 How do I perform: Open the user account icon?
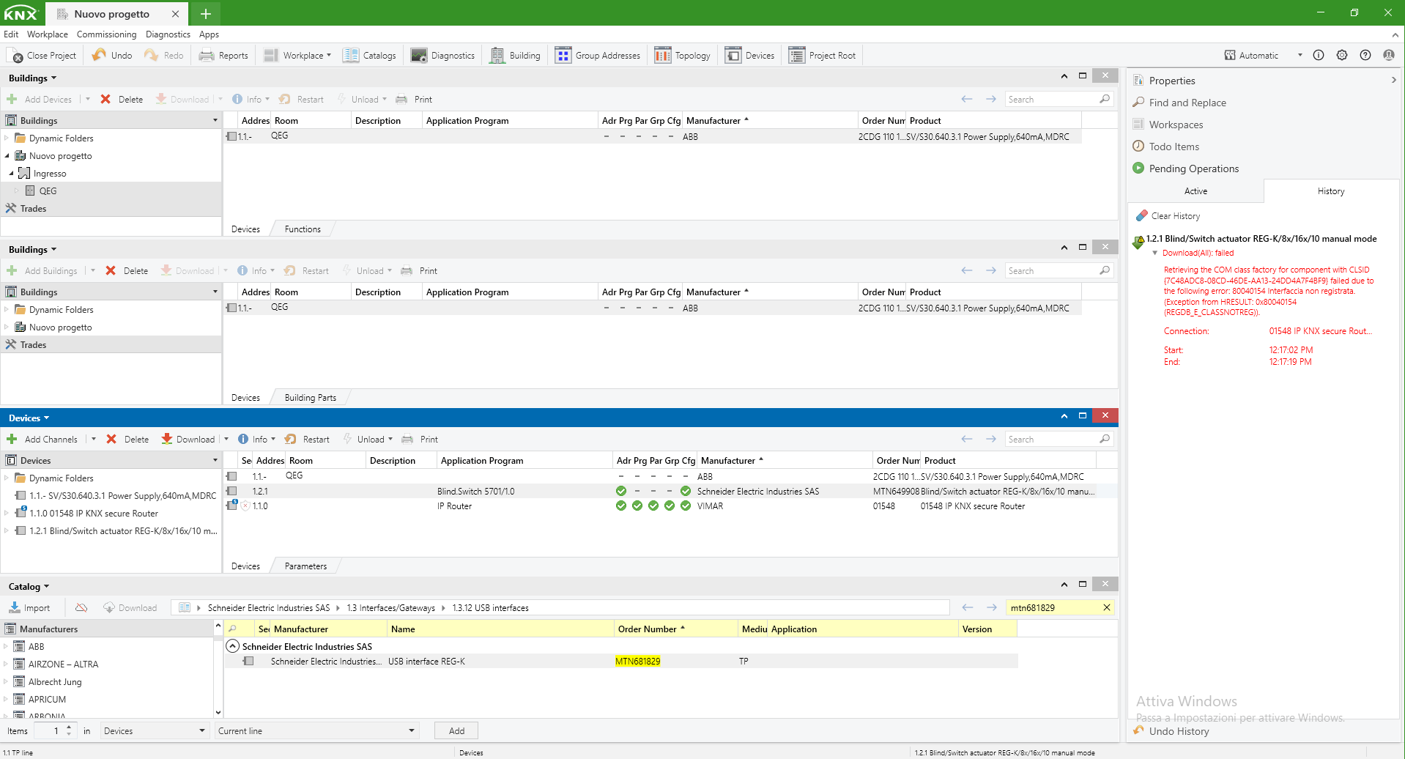coord(1389,55)
